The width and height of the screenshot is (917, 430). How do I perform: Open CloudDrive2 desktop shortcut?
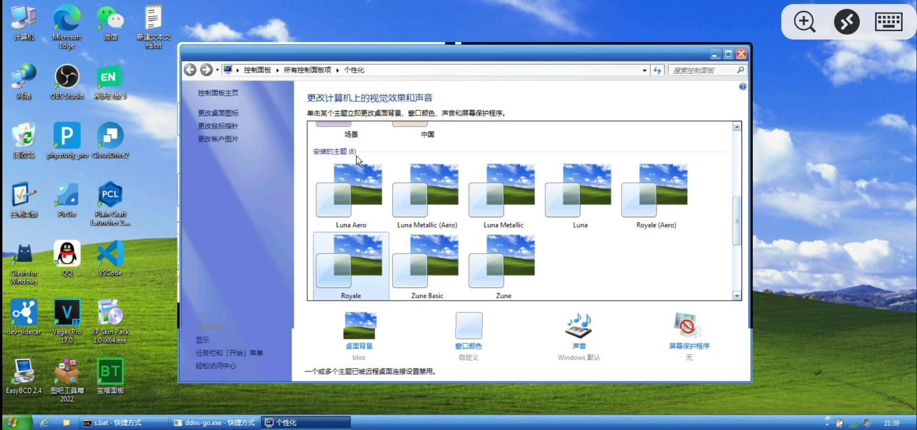click(x=111, y=141)
